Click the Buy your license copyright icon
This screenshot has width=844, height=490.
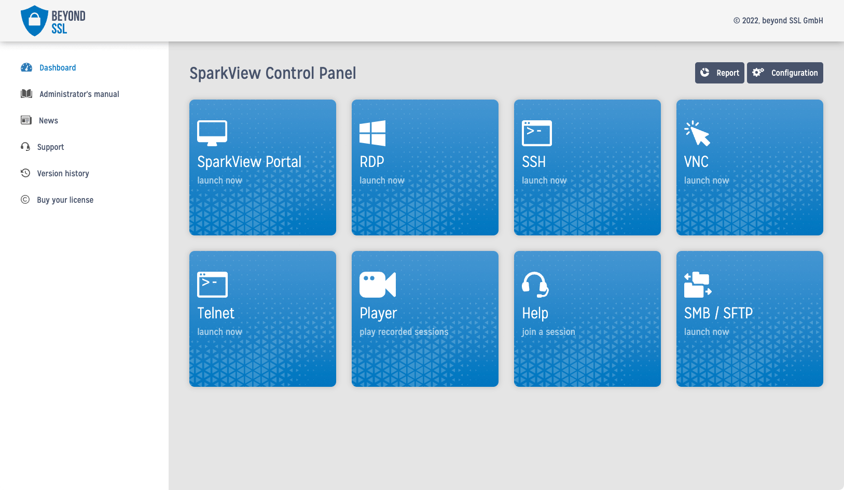click(25, 200)
